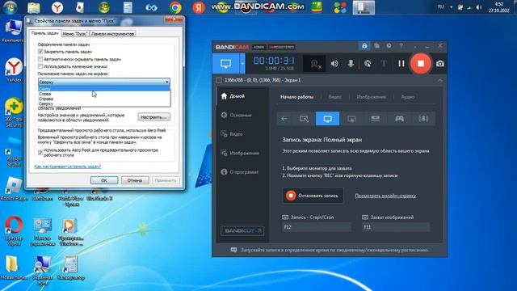Open the Изображения section in Bandicam sidebar
The width and height of the screenshot is (517, 291).
[x=239, y=153]
